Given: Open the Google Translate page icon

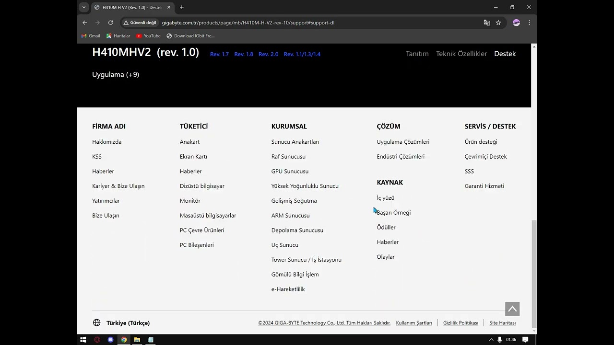Looking at the screenshot, I should tap(486, 23).
